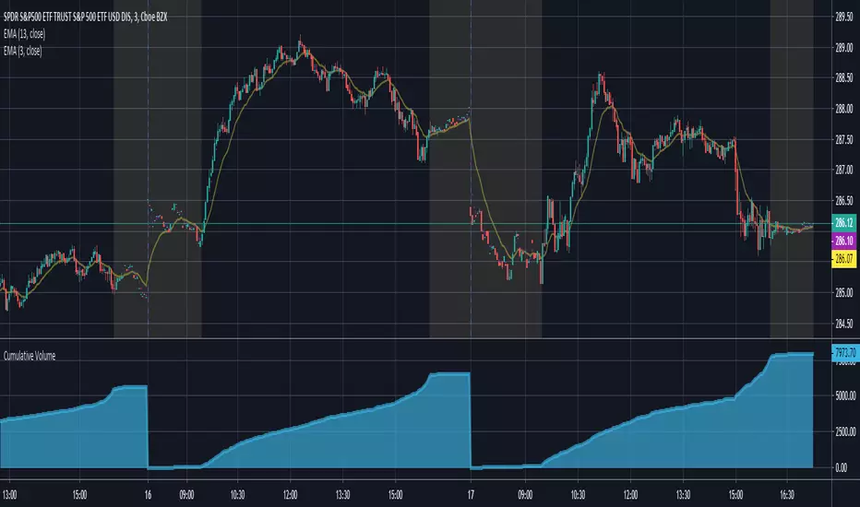Image resolution: width=860 pixels, height=507 pixels.
Task: Click the 287.50 price axis label
Action: click(843, 140)
